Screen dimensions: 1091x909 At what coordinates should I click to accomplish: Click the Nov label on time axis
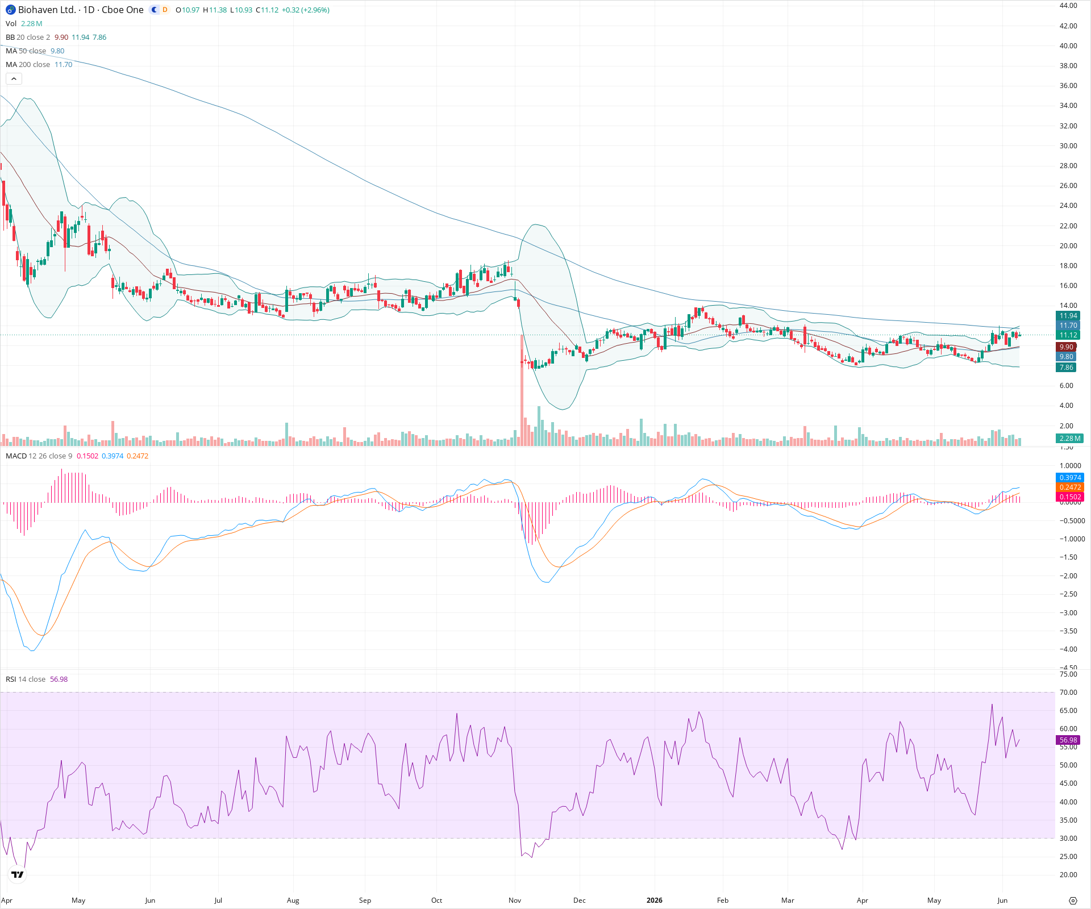515,900
